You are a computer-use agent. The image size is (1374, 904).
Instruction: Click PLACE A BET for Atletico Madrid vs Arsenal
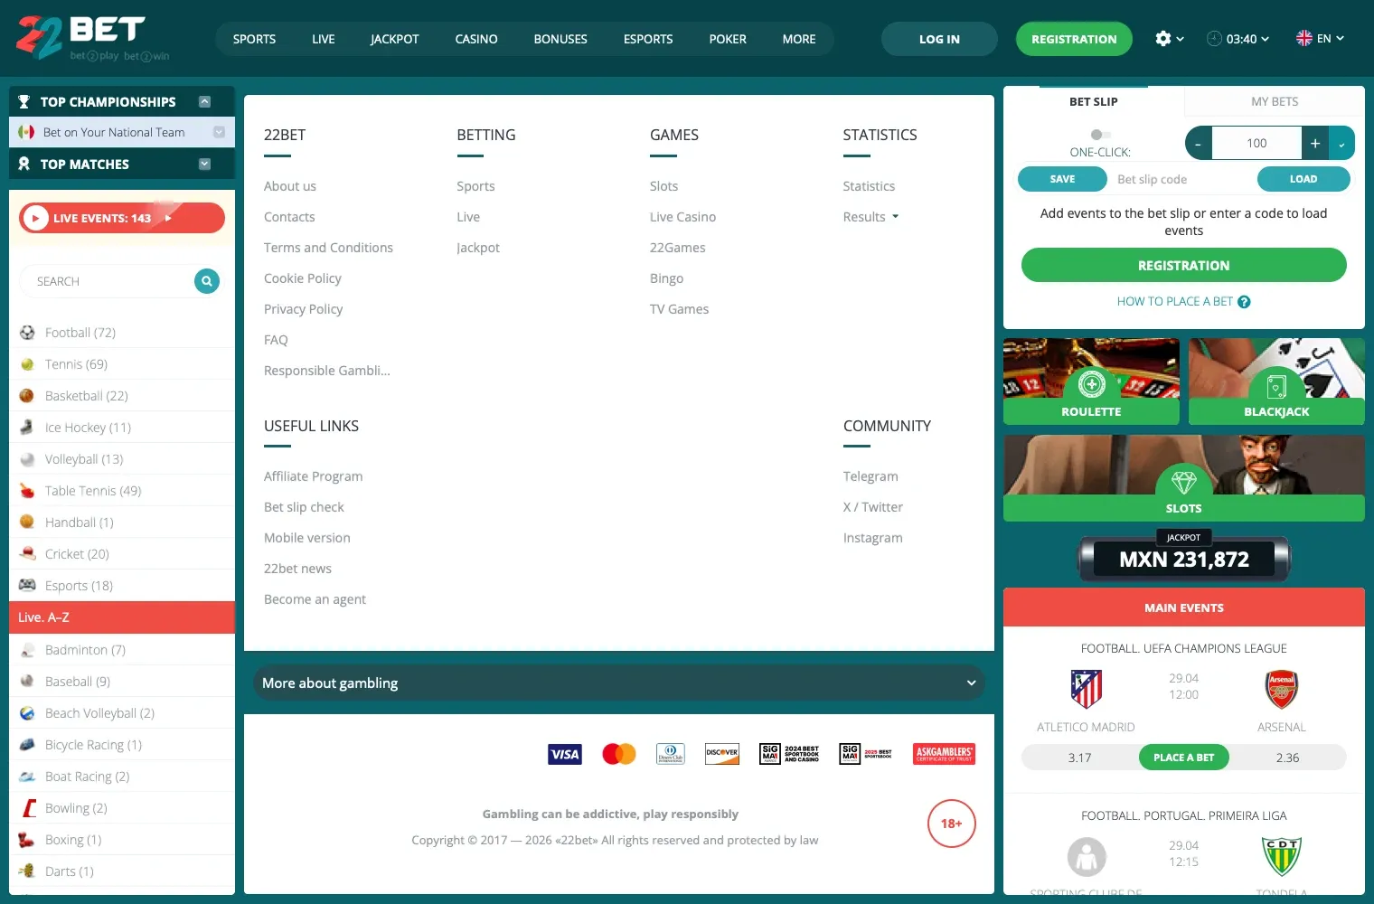click(x=1183, y=757)
